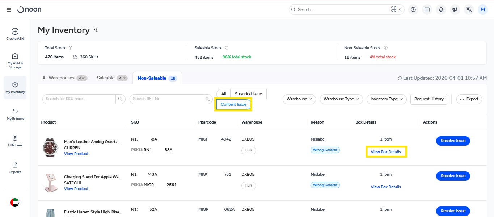The width and height of the screenshot is (494, 217).
Task: Click the help question mark icon
Action: click(x=413, y=10)
